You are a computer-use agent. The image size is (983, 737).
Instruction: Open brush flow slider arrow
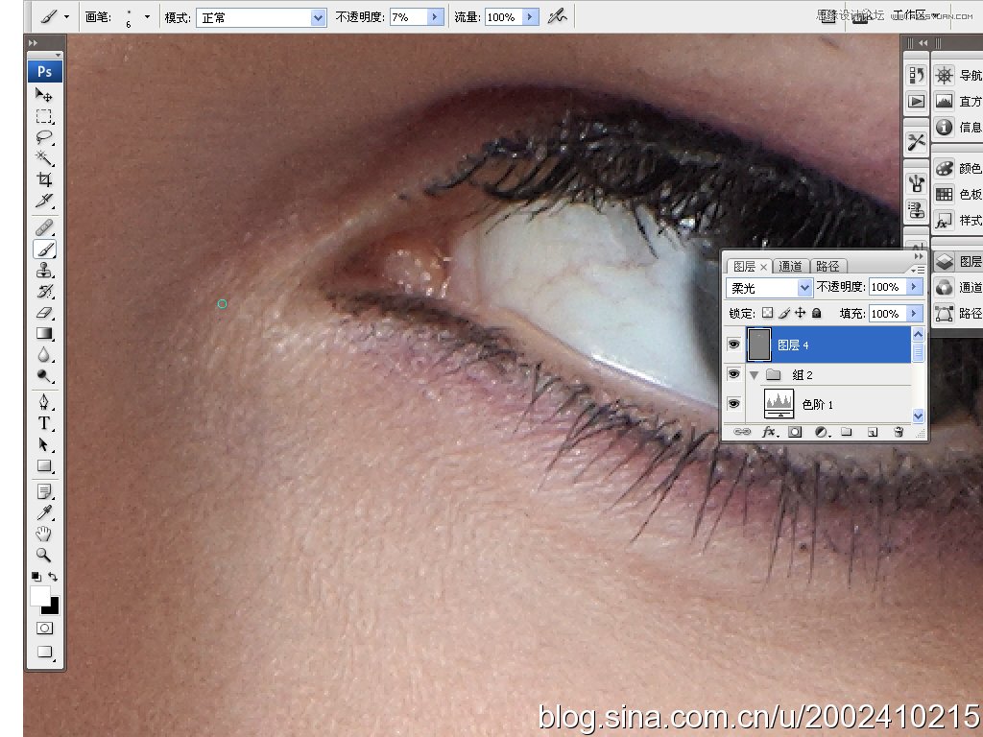[x=530, y=17]
